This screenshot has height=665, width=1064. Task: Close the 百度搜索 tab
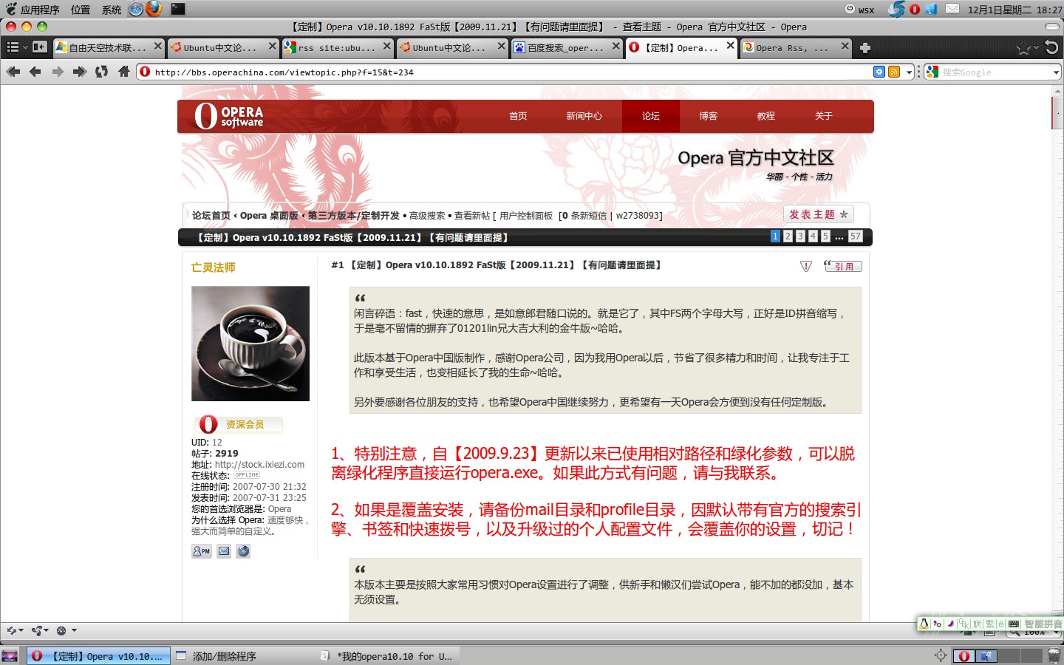tap(615, 46)
